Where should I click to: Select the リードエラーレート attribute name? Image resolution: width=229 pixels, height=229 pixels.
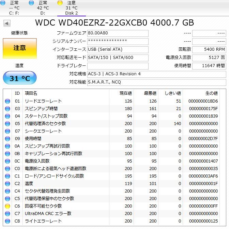coord(43,101)
